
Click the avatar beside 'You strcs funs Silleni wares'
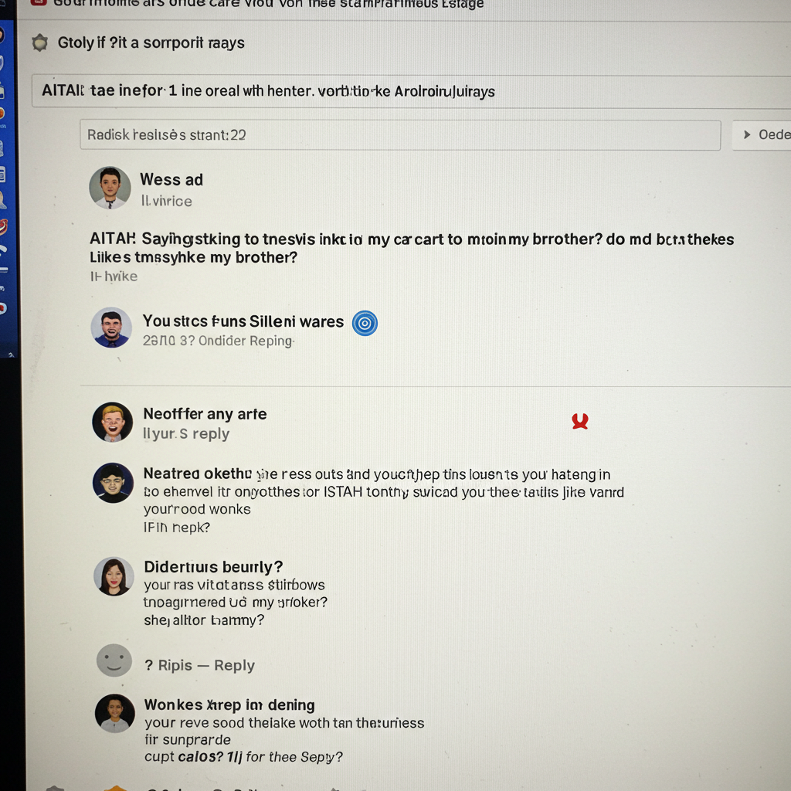pos(111,328)
